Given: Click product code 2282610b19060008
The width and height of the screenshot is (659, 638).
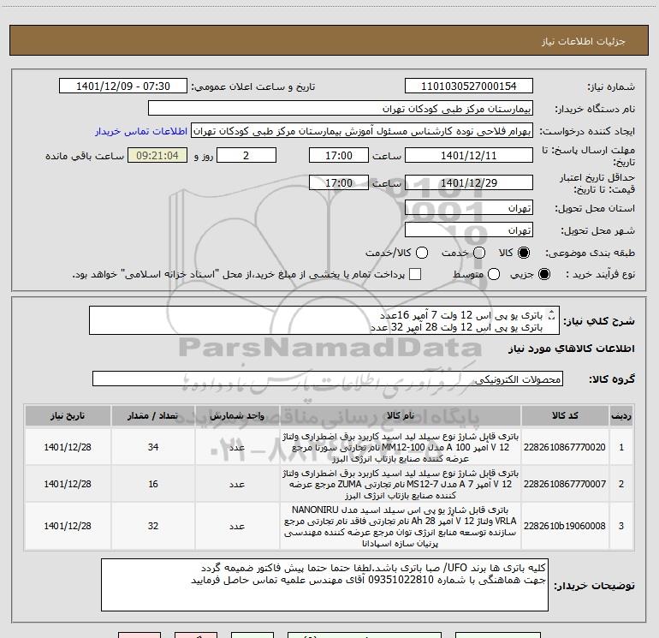Looking at the screenshot, I should pyautogui.click(x=565, y=526).
